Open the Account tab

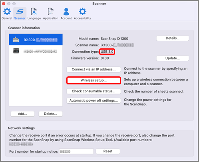pos(66,14)
